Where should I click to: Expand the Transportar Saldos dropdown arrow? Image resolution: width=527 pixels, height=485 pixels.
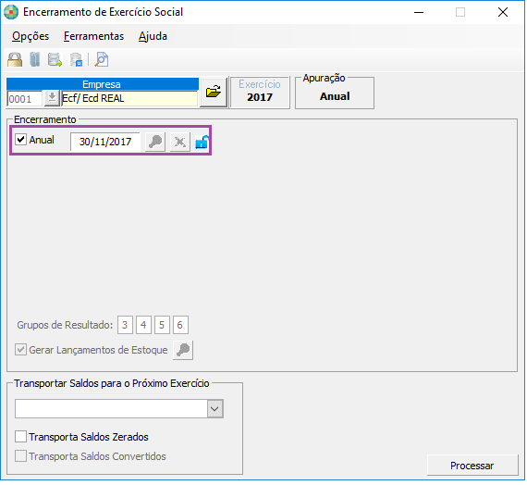click(214, 409)
